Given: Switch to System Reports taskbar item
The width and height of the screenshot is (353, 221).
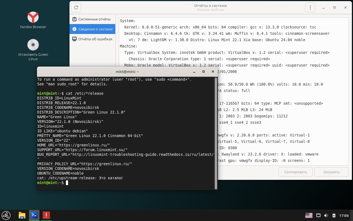Looking at the screenshot, I should [x=46, y=215].
